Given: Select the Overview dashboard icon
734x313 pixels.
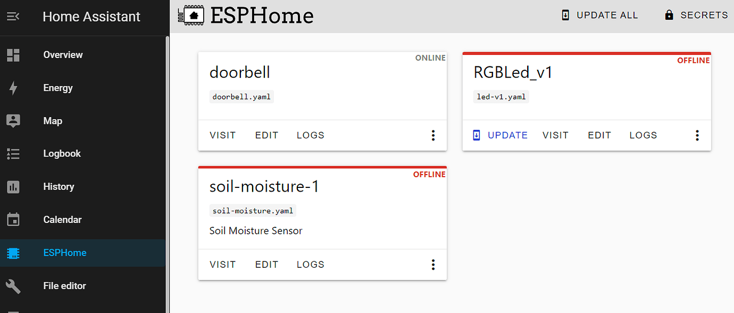Looking at the screenshot, I should 13,54.
